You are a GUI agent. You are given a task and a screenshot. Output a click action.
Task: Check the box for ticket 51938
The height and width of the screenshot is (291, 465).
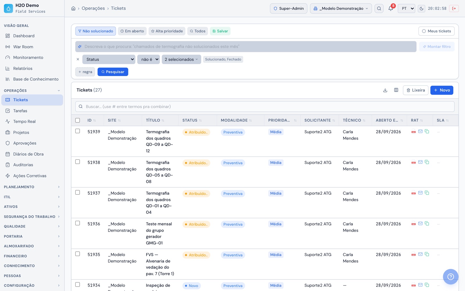[x=78, y=162]
